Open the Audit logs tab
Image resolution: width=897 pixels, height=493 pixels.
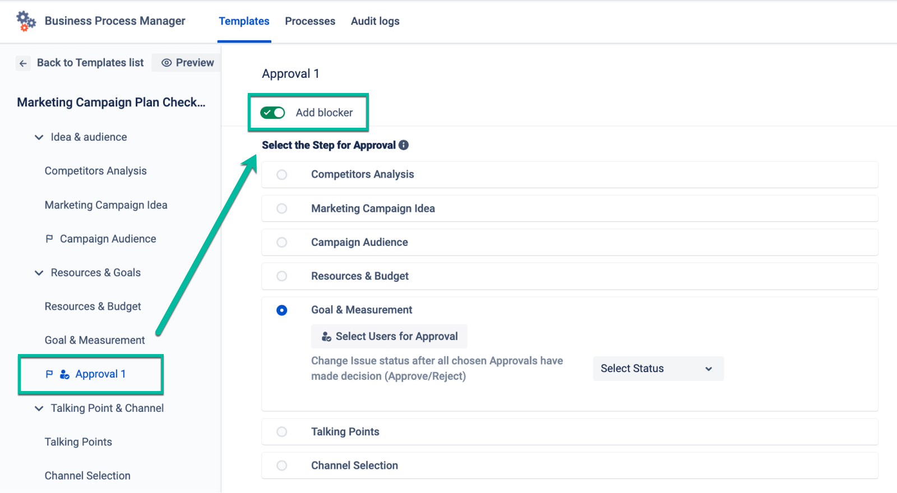click(x=375, y=21)
